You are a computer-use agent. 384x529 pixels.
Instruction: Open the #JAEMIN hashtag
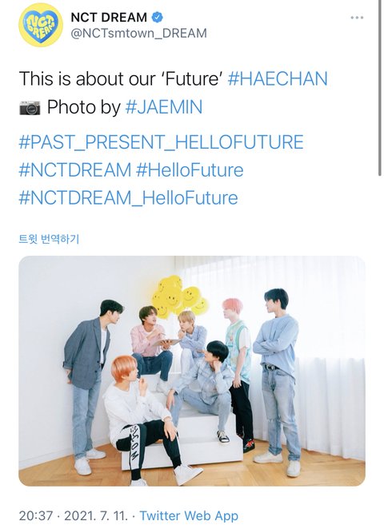coord(164,107)
